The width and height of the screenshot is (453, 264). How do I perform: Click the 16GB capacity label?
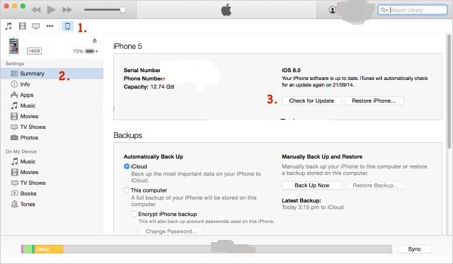pos(34,51)
